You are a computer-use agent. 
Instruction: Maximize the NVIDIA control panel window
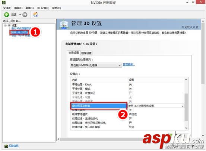[193, 2]
